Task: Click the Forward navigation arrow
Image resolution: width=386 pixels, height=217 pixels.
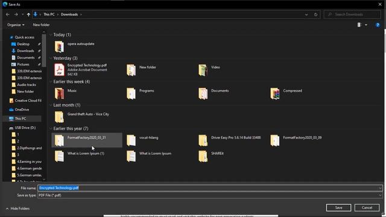Action: tap(16, 14)
